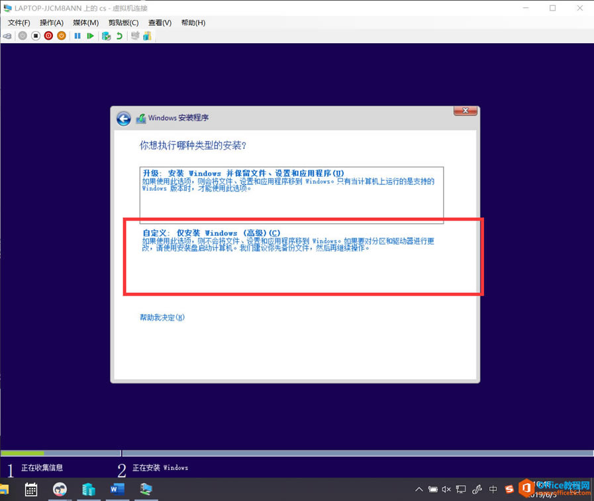Save VM state with the orange power icon
Screen dimensions: 594x501
[x=62, y=36]
